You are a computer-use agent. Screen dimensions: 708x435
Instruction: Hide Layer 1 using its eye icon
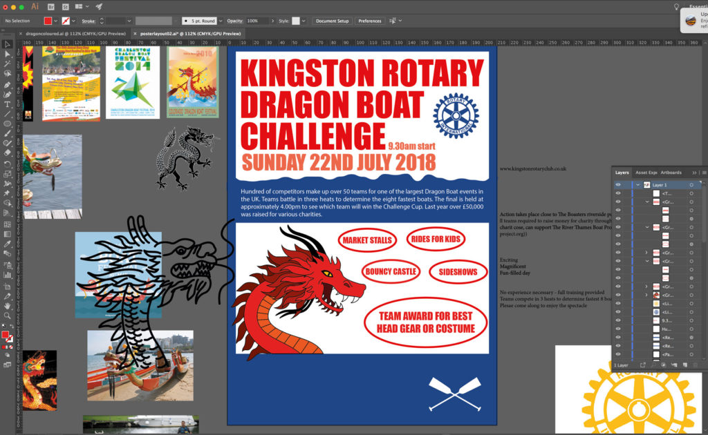pyautogui.click(x=618, y=185)
